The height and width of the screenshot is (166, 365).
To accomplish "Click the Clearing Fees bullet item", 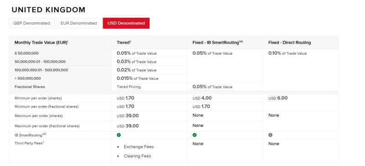I will click(x=137, y=156).
